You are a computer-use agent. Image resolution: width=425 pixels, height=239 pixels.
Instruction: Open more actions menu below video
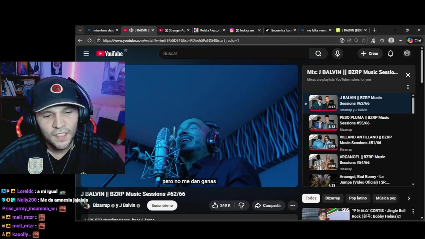(293, 205)
